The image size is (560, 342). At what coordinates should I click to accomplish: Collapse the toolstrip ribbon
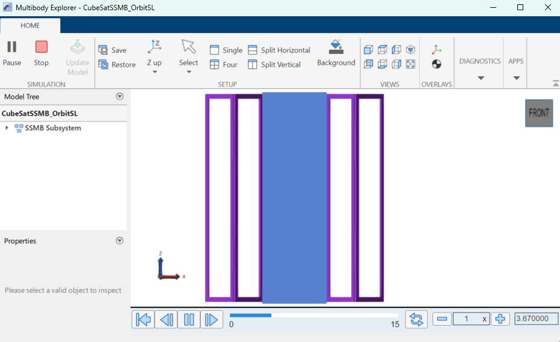point(555,84)
